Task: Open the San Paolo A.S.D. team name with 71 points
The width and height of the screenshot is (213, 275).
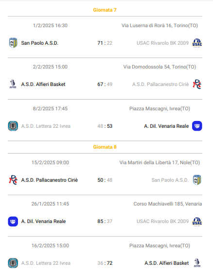Action: (40, 43)
